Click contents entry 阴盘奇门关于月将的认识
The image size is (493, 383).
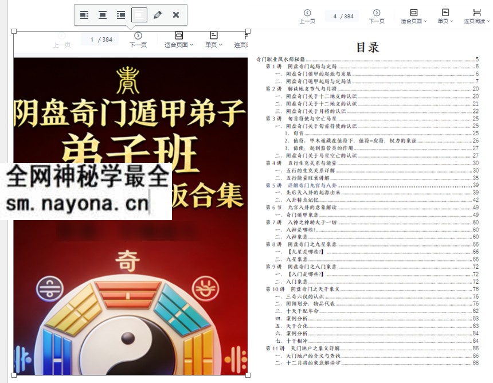point(377,111)
